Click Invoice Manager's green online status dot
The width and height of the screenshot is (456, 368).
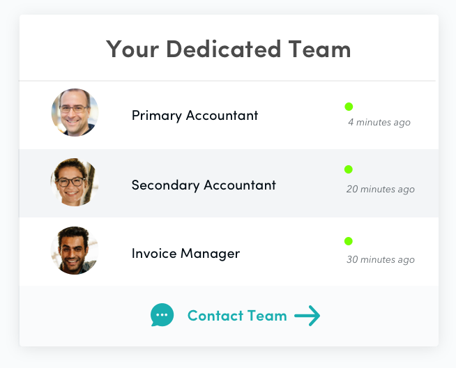coord(349,241)
